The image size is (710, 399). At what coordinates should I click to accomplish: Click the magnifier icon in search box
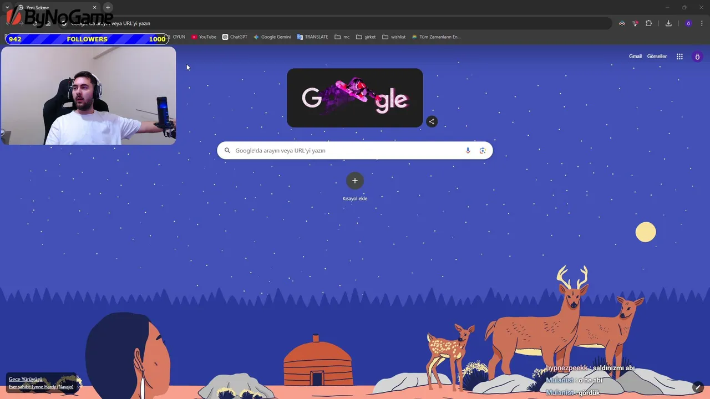click(x=227, y=151)
